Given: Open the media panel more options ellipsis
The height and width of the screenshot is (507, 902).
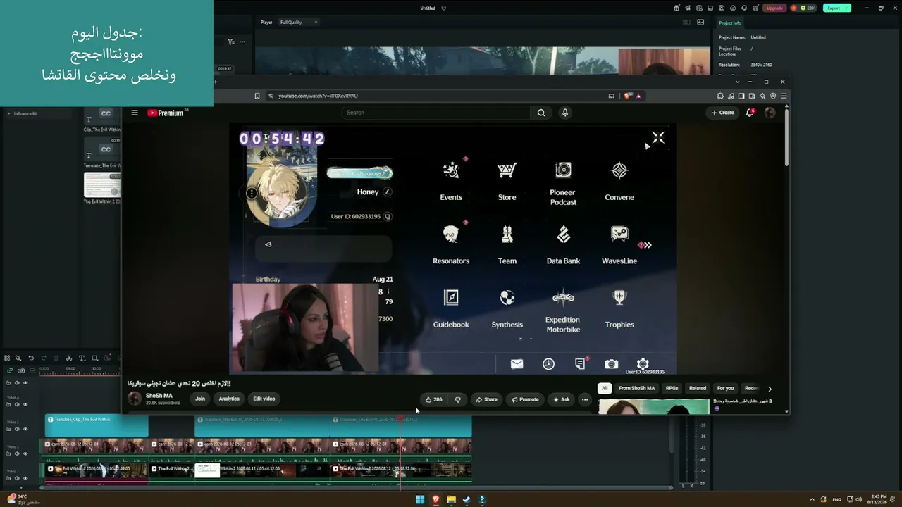Looking at the screenshot, I should coord(242,42).
